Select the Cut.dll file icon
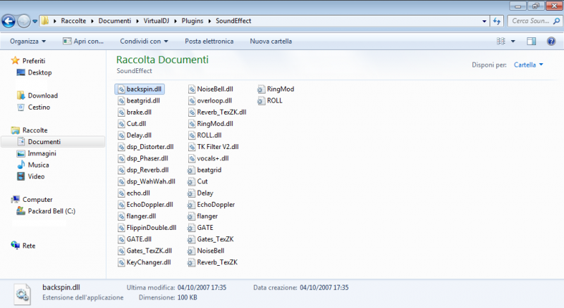The height and width of the screenshot is (308, 564). point(121,124)
